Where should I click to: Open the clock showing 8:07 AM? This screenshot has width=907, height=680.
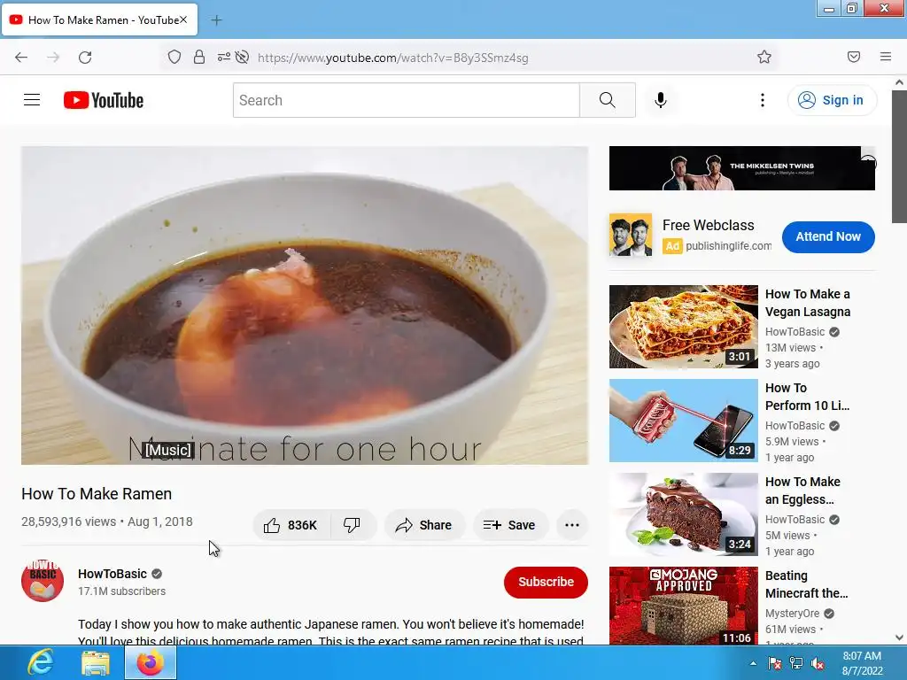[x=862, y=663]
